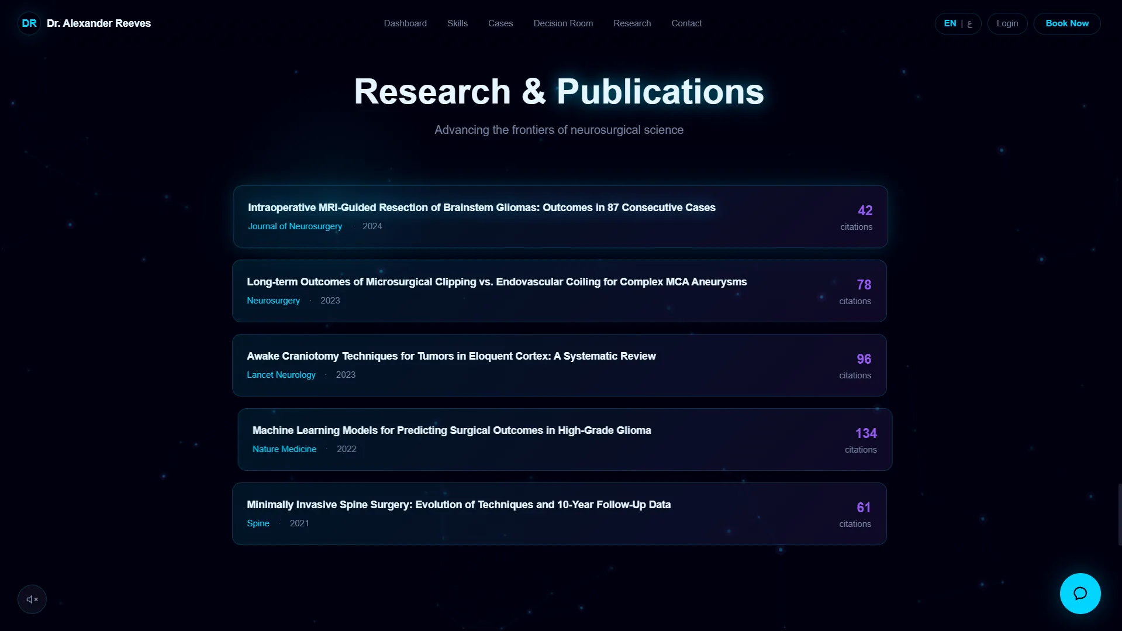This screenshot has width=1122, height=631.
Task: Select the Research nav link
Action: tap(632, 23)
